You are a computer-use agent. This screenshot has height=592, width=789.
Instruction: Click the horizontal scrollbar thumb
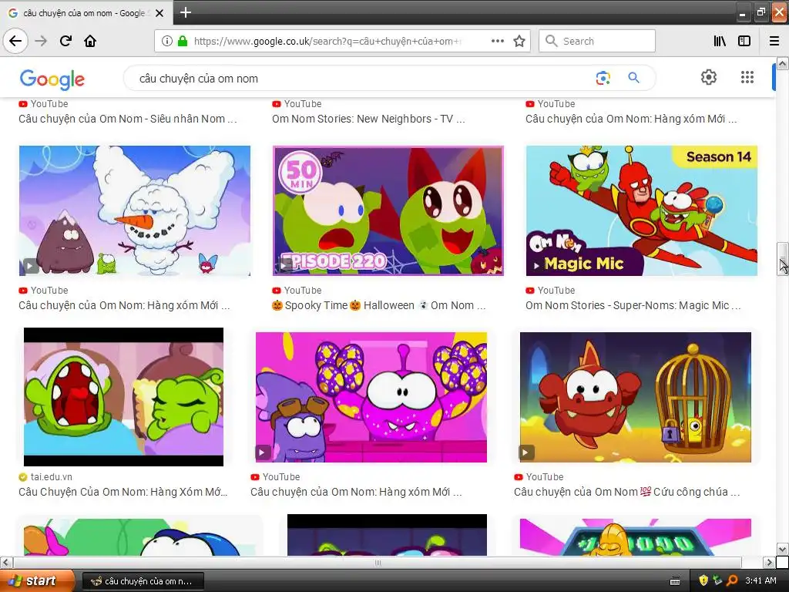coord(378,562)
